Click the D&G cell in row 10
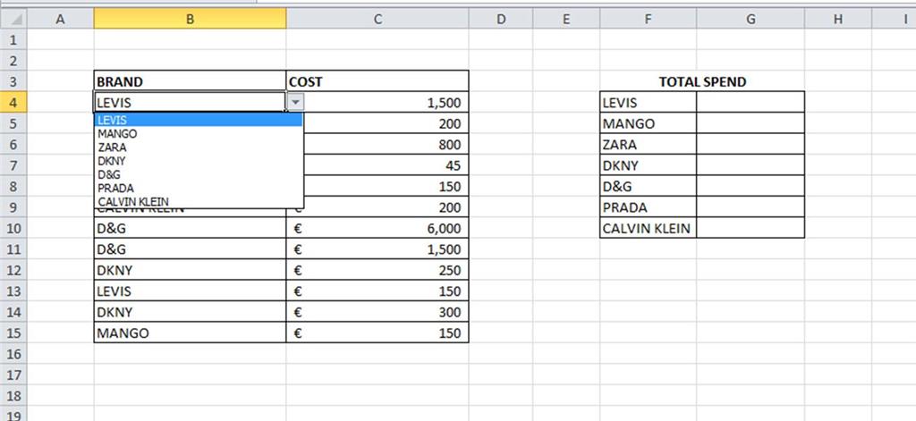Screen dimensions: 916x421 (x=190, y=228)
